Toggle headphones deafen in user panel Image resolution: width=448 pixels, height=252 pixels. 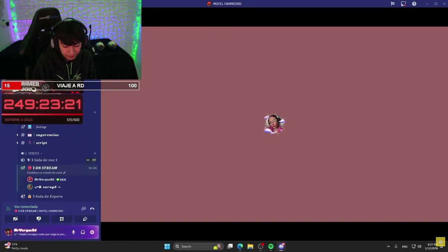point(83,232)
